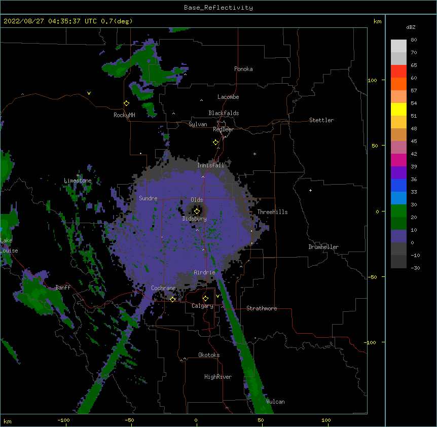The height and width of the screenshot is (427, 437).
Task: Click the -30 value in the dBZ legend
Action: (x=415, y=268)
